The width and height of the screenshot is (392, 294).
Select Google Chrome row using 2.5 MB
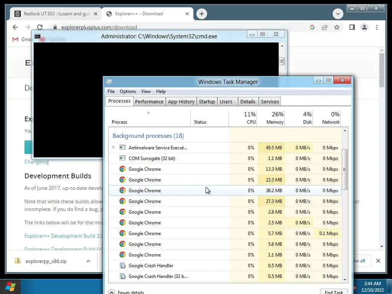225,223
